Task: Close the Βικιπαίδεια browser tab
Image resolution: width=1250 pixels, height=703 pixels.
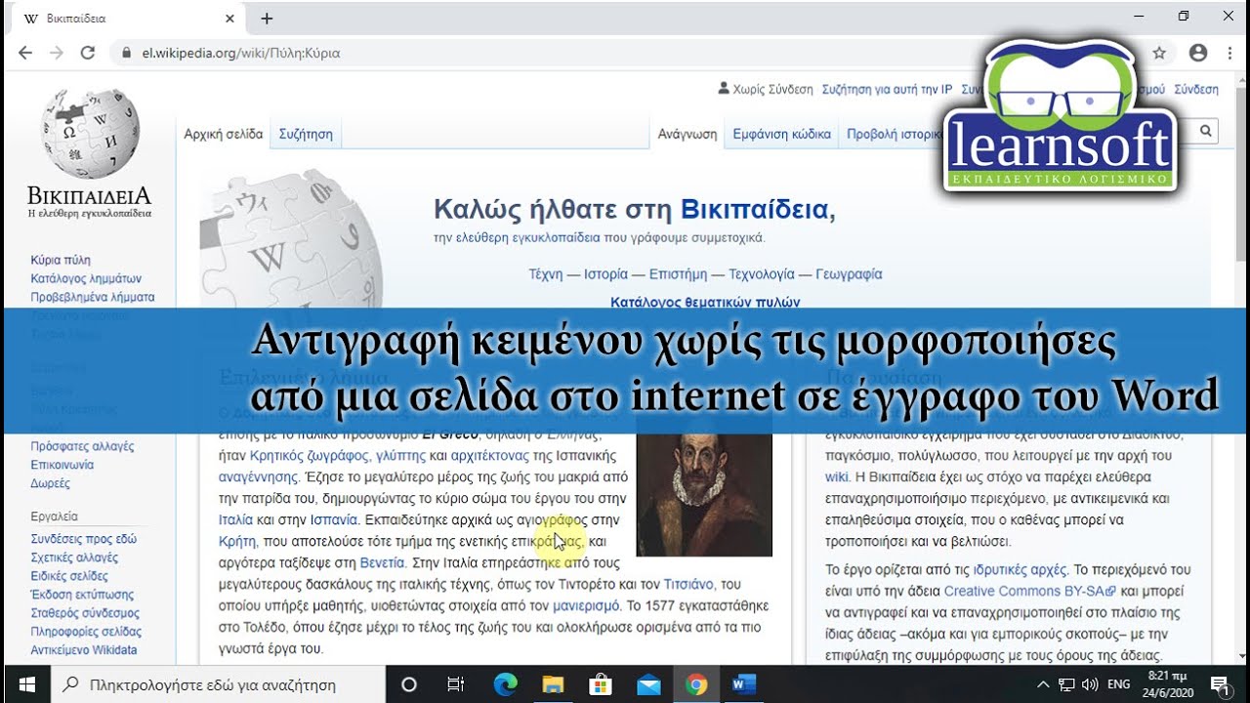Action: [x=230, y=19]
